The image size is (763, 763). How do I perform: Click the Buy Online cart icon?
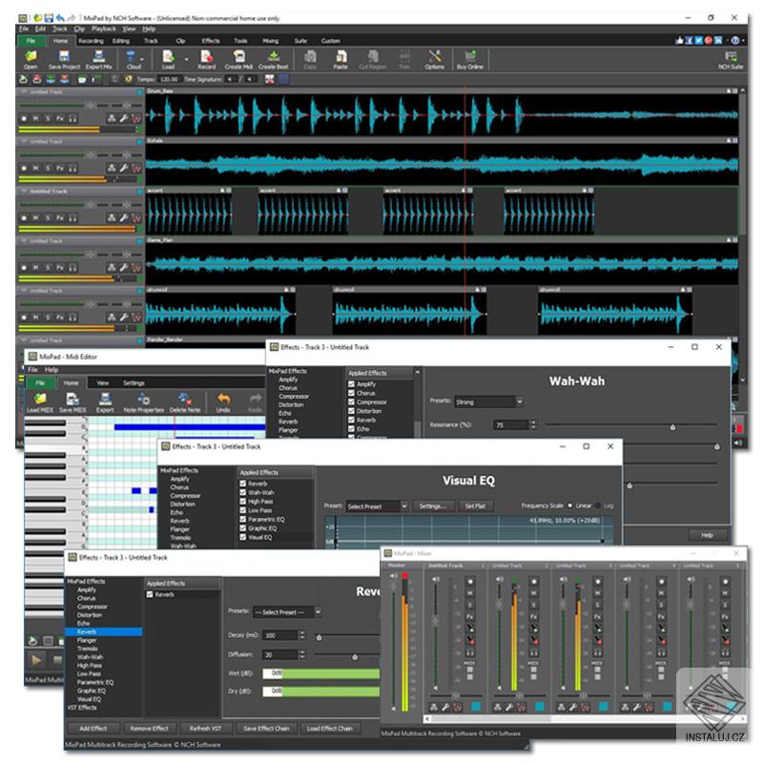(469, 57)
